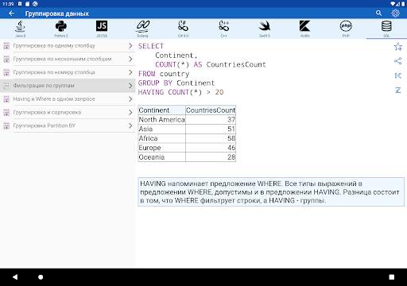The image size is (407, 286).
Task: Select the SQL database tab
Action: tap(386, 29)
